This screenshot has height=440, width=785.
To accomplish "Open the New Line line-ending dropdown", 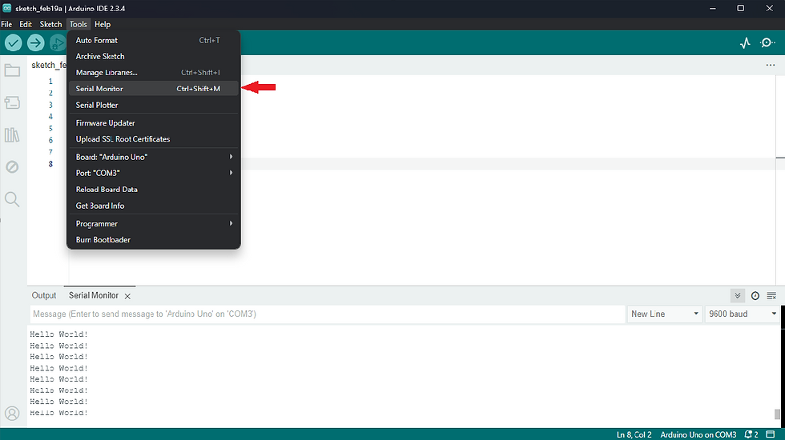I will tap(664, 314).
